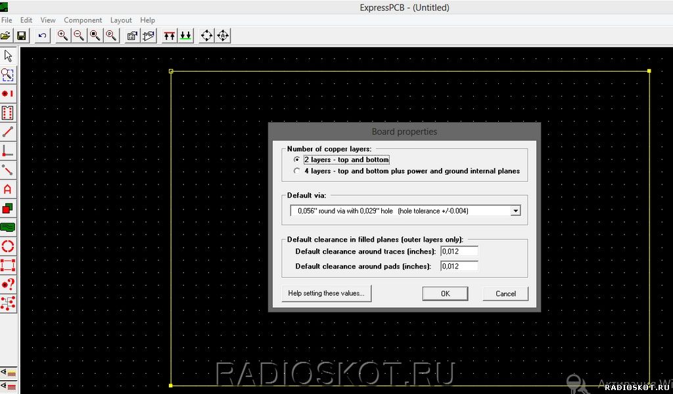The height and width of the screenshot is (394, 673).
Task: Undo the last action
Action: tap(42, 35)
